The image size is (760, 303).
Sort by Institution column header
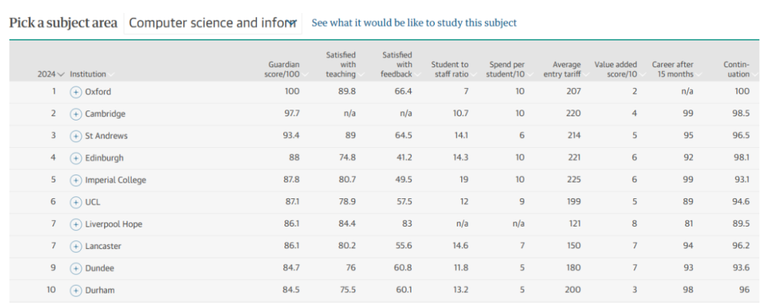pos(89,74)
